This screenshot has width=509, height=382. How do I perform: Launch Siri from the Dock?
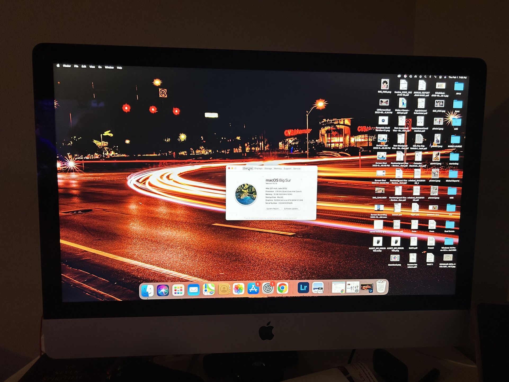[x=162, y=291]
